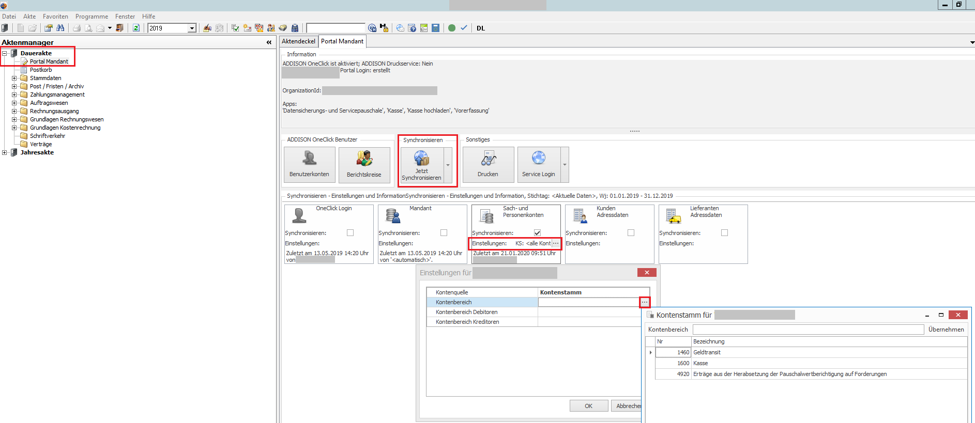Open Benutzerkonten user accounts
Viewport: 975px width, 423px height.
(x=309, y=165)
